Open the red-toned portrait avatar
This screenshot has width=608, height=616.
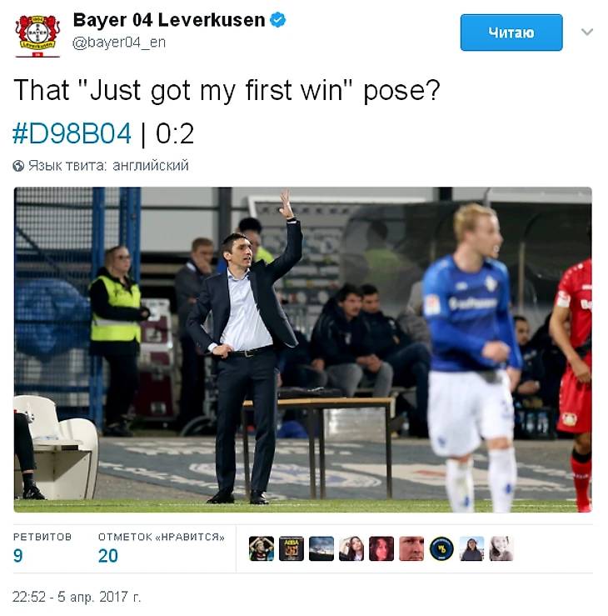pos(381,548)
